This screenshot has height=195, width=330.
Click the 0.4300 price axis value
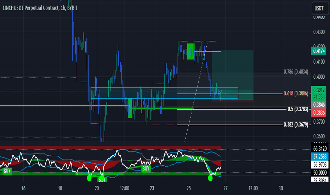tap(319, 32)
